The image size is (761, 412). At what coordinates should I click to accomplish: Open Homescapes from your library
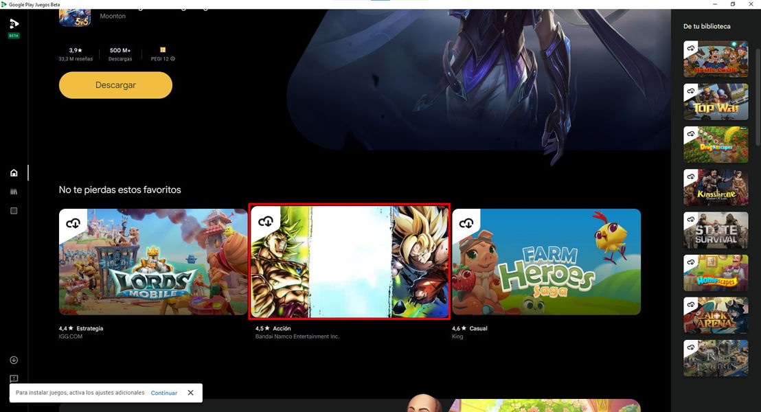(x=716, y=273)
